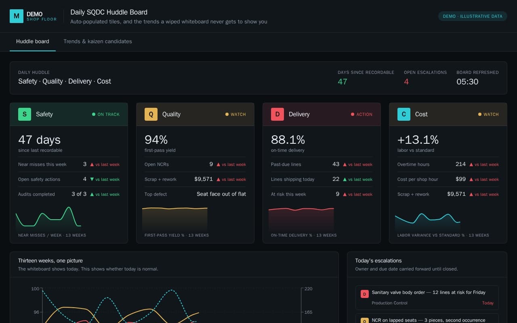Click the red D Delivery tile icon
The height and width of the screenshot is (323, 517).
pos(277,114)
